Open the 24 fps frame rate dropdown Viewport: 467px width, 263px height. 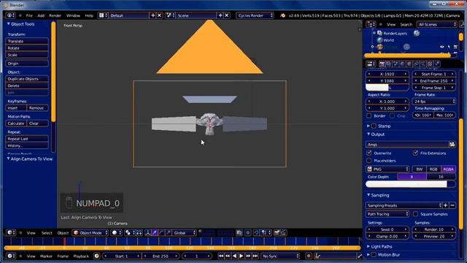click(x=435, y=102)
